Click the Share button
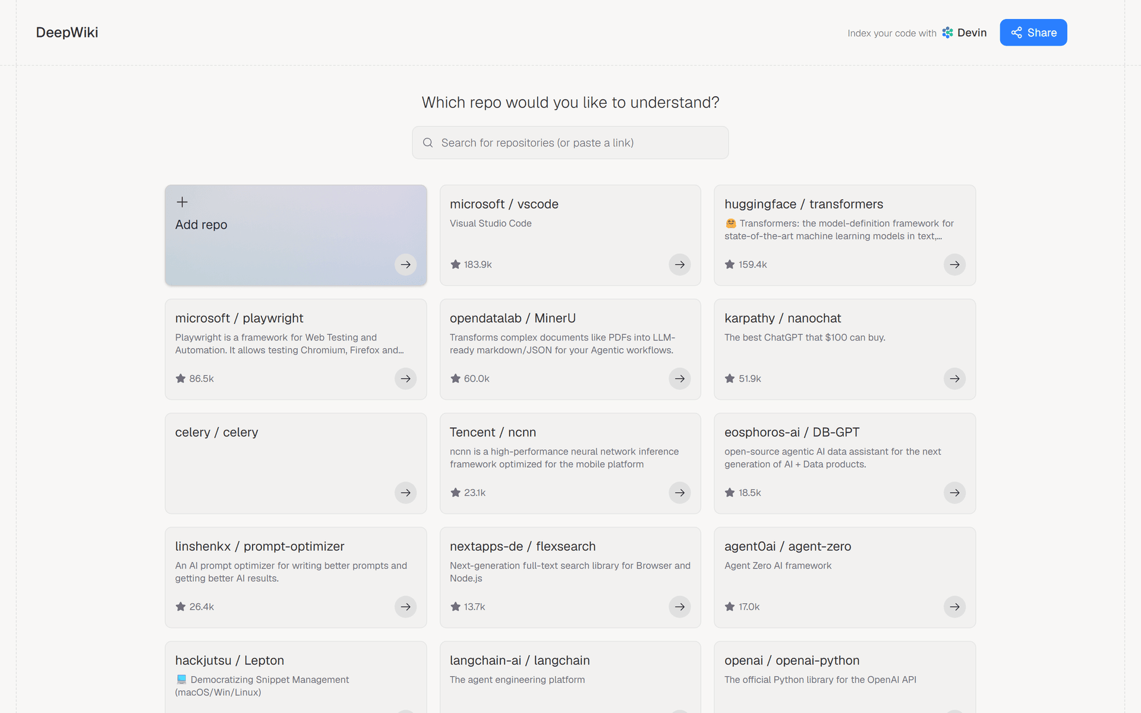1141x713 pixels. [1033, 33]
